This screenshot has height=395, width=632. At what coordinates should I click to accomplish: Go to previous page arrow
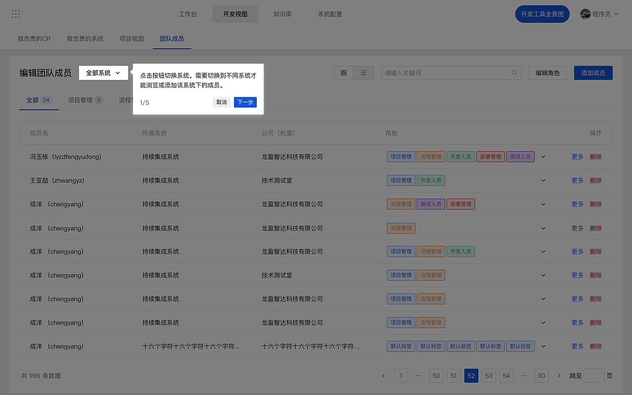(x=384, y=376)
